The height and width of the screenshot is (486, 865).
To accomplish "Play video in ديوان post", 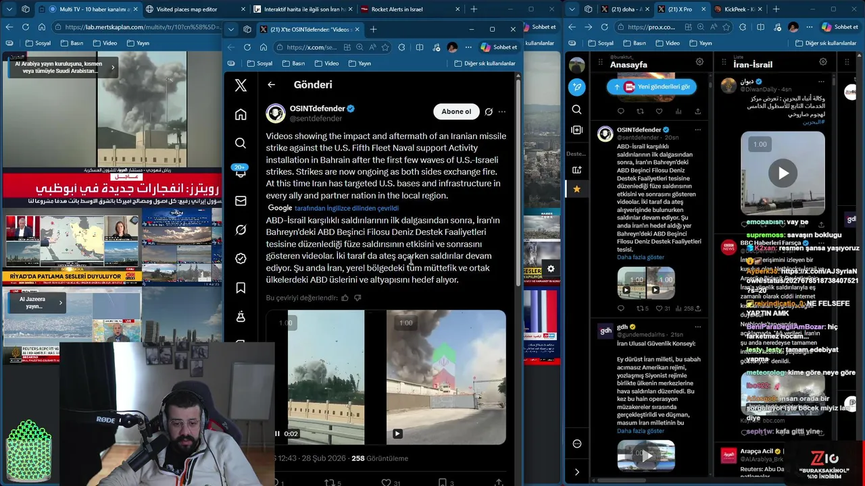I will click(x=783, y=173).
